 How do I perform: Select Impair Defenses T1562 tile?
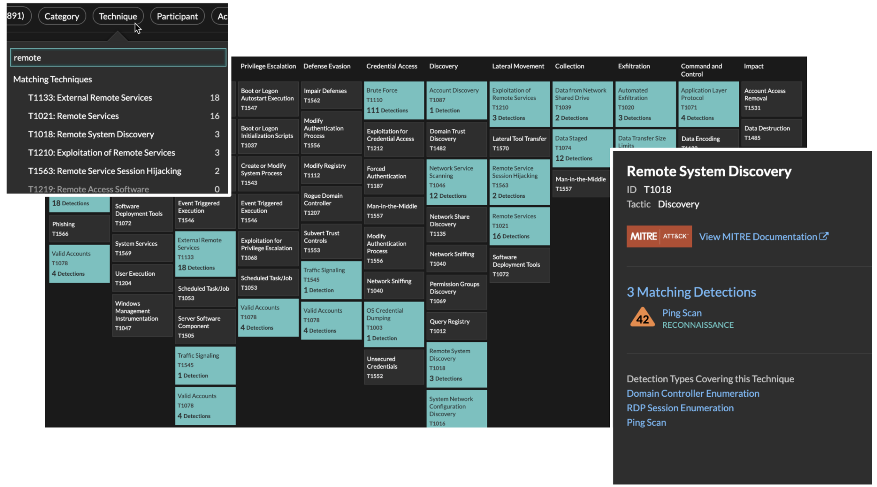pyautogui.click(x=331, y=95)
